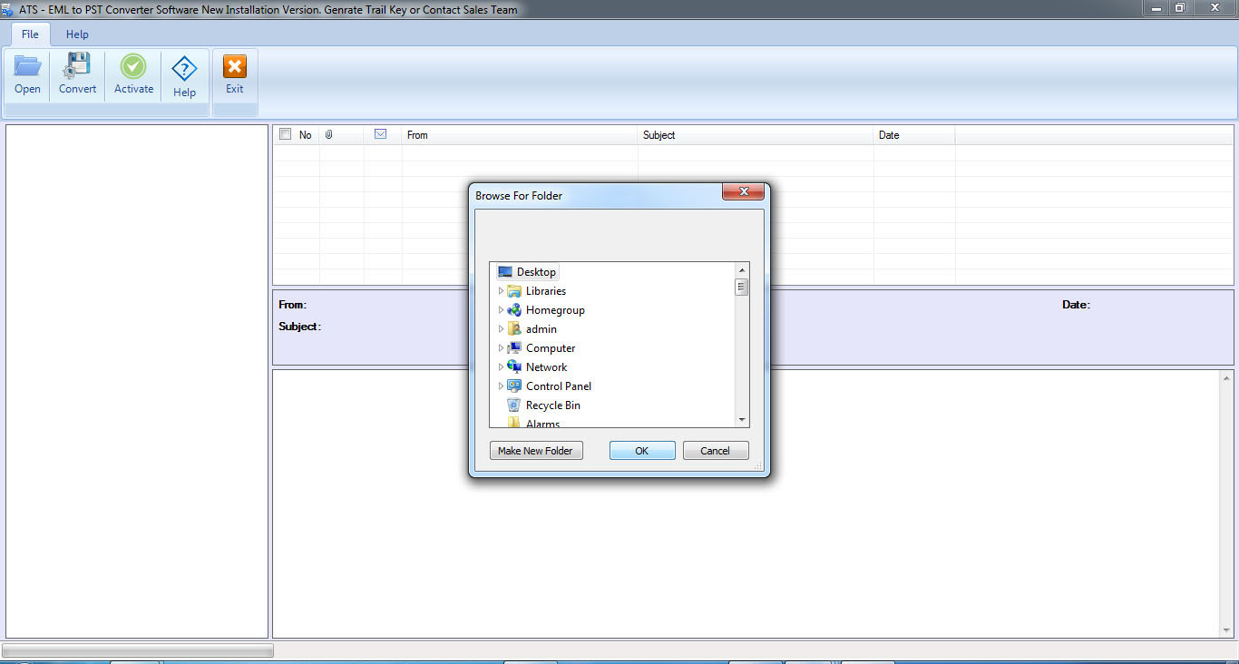Screen dimensions: 1239x664
Task: Toggle the select-all checkbox beside No
Action: (286, 134)
